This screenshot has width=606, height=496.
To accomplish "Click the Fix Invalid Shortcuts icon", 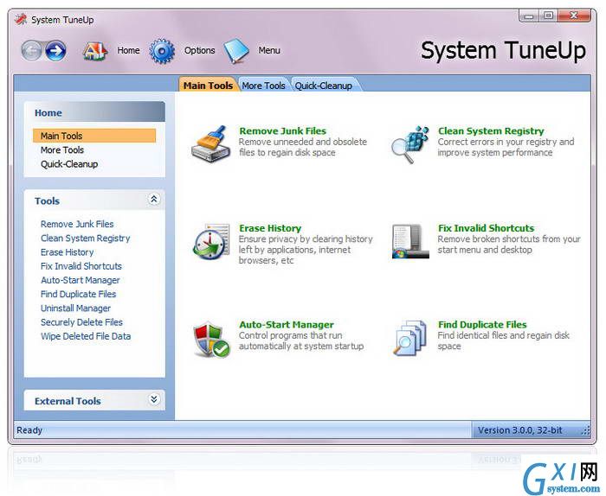I will [x=410, y=241].
